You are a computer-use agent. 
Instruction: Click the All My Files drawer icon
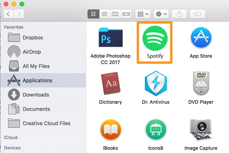point(14,66)
